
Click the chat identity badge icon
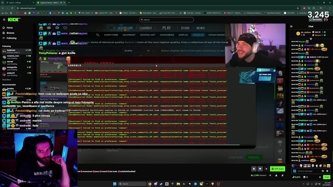pyautogui.click(x=294, y=171)
